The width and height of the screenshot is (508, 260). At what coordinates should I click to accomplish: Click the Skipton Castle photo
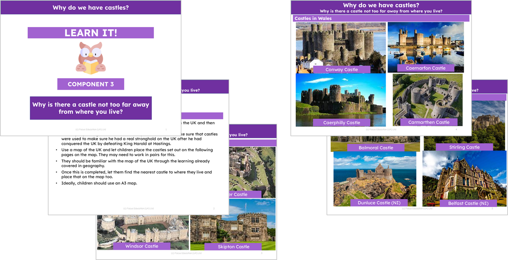click(x=233, y=225)
